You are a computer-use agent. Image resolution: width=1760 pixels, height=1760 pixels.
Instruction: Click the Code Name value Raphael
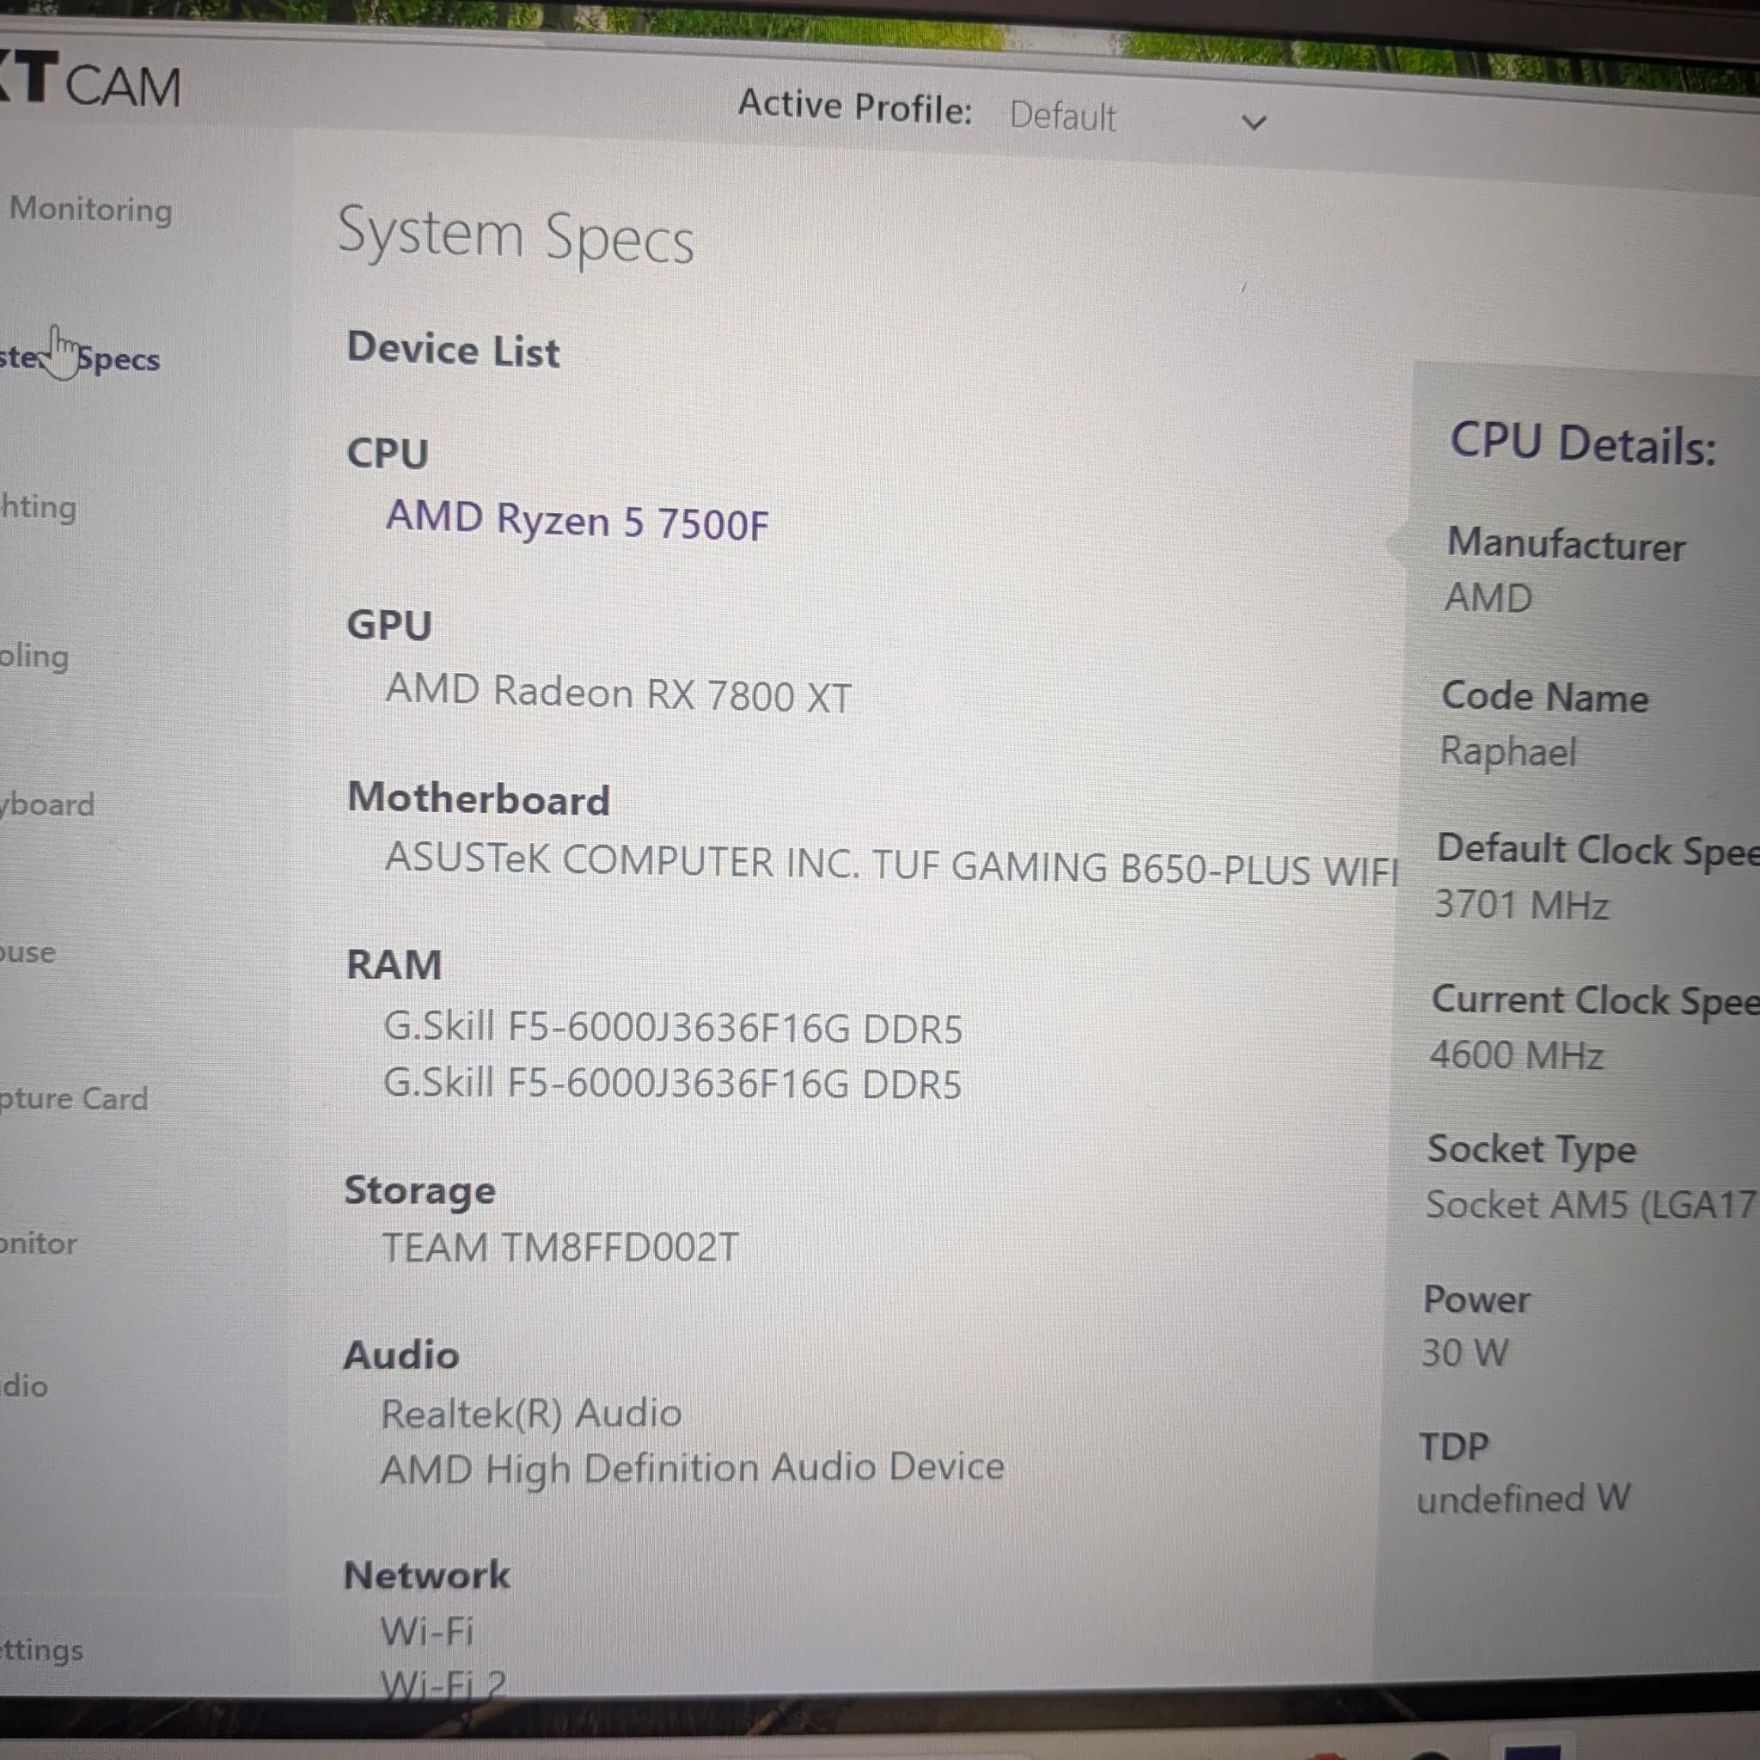1507,753
